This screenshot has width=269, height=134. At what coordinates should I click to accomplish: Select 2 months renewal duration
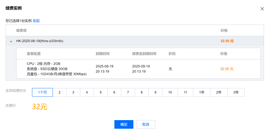coord(60,92)
